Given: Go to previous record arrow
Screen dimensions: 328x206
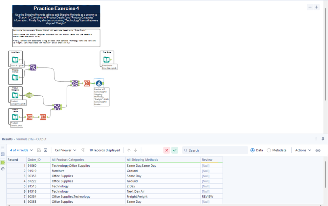Looking at the screenshot, I should (129, 150).
